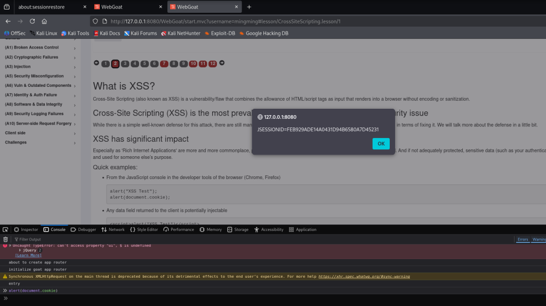Expand Challenges menu
This screenshot has height=306, width=546.
(x=41, y=142)
